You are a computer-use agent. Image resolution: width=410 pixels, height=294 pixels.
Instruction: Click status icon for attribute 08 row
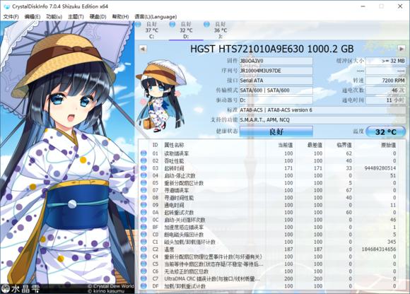click(x=143, y=198)
